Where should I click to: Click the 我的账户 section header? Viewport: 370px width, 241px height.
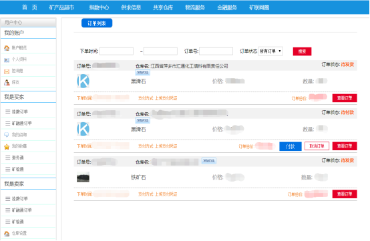click(x=14, y=33)
